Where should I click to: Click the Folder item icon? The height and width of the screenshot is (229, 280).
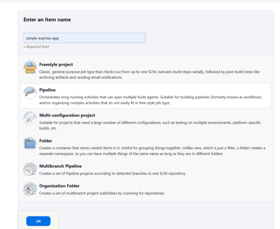(x=30, y=144)
